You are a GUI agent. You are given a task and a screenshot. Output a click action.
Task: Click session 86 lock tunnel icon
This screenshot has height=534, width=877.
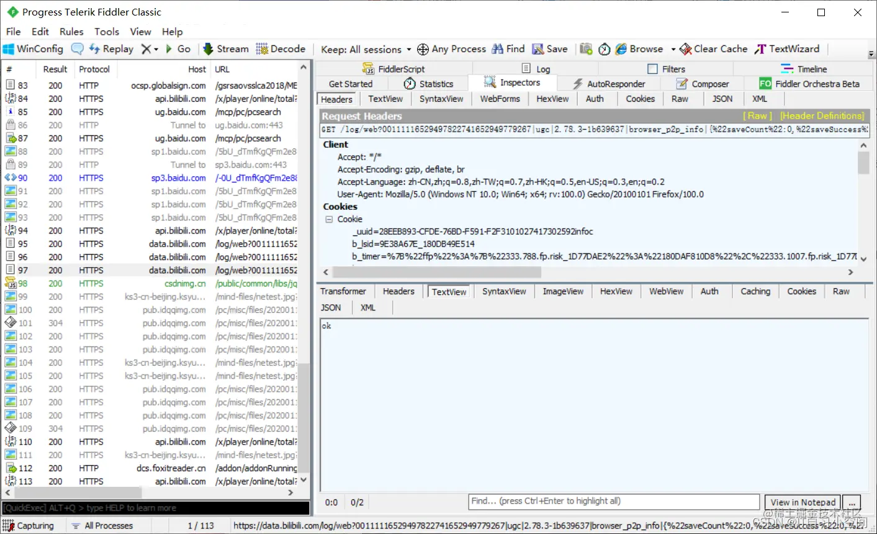click(x=11, y=125)
